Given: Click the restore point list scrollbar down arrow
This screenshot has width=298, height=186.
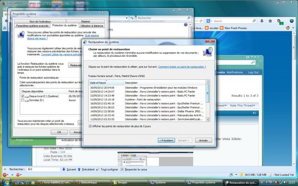Looking at the screenshot, I should tap(207, 119).
